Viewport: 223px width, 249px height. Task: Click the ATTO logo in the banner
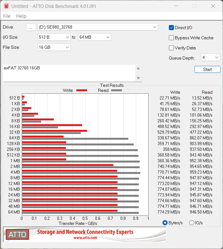[17, 234]
